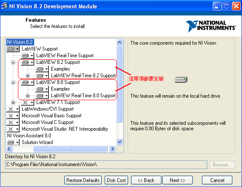Open install-state dropdown for LabVIEW Real-Time 8.0 Support
The width and height of the screenshot is (242, 187).
(x=42, y=96)
